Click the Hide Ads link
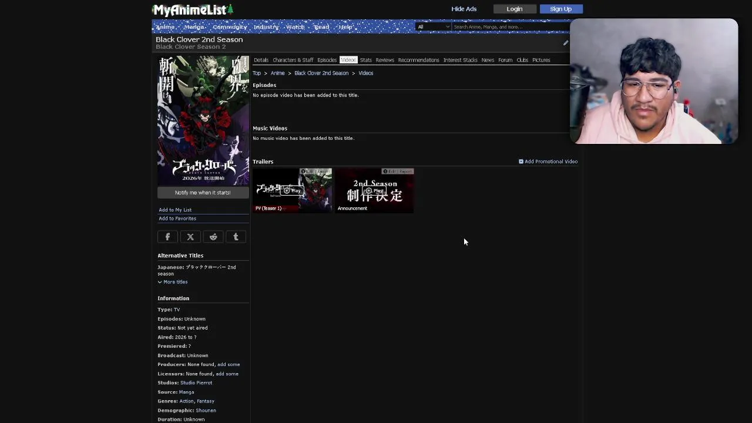 coord(464,9)
